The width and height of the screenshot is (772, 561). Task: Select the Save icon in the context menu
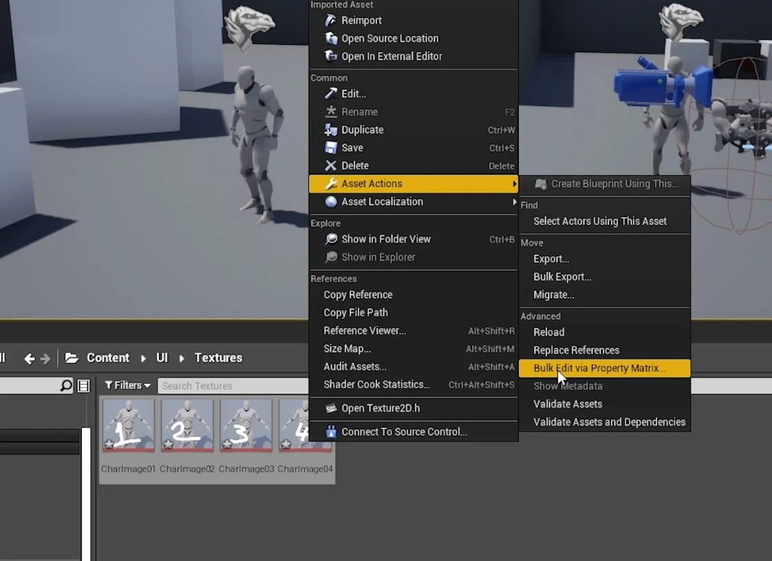[331, 147]
